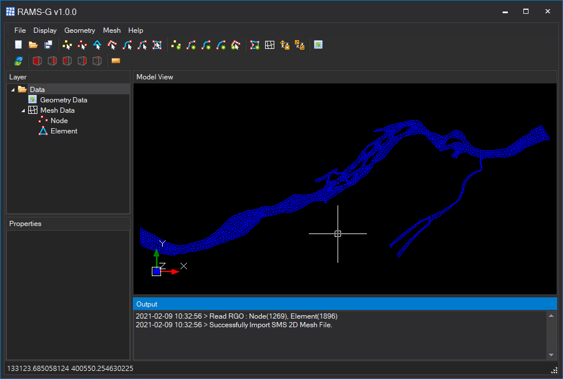Open the Geometry menu
563x379 pixels.
click(x=79, y=30)
